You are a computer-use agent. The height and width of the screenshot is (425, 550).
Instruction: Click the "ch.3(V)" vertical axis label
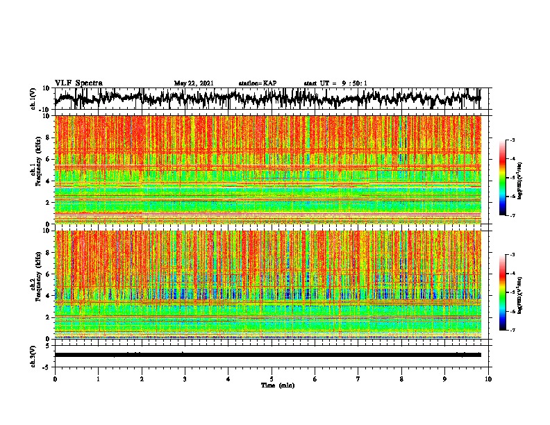click(33, 356)
